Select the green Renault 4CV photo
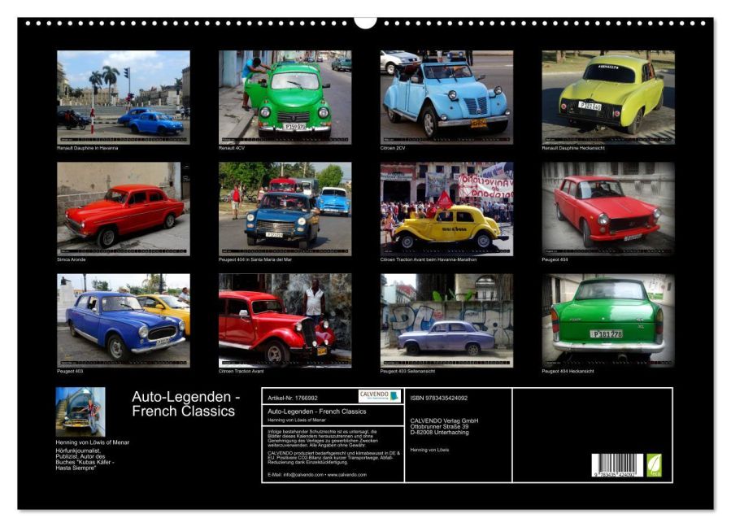The height and width of the screenshot is (527, 731). (285, 97)
